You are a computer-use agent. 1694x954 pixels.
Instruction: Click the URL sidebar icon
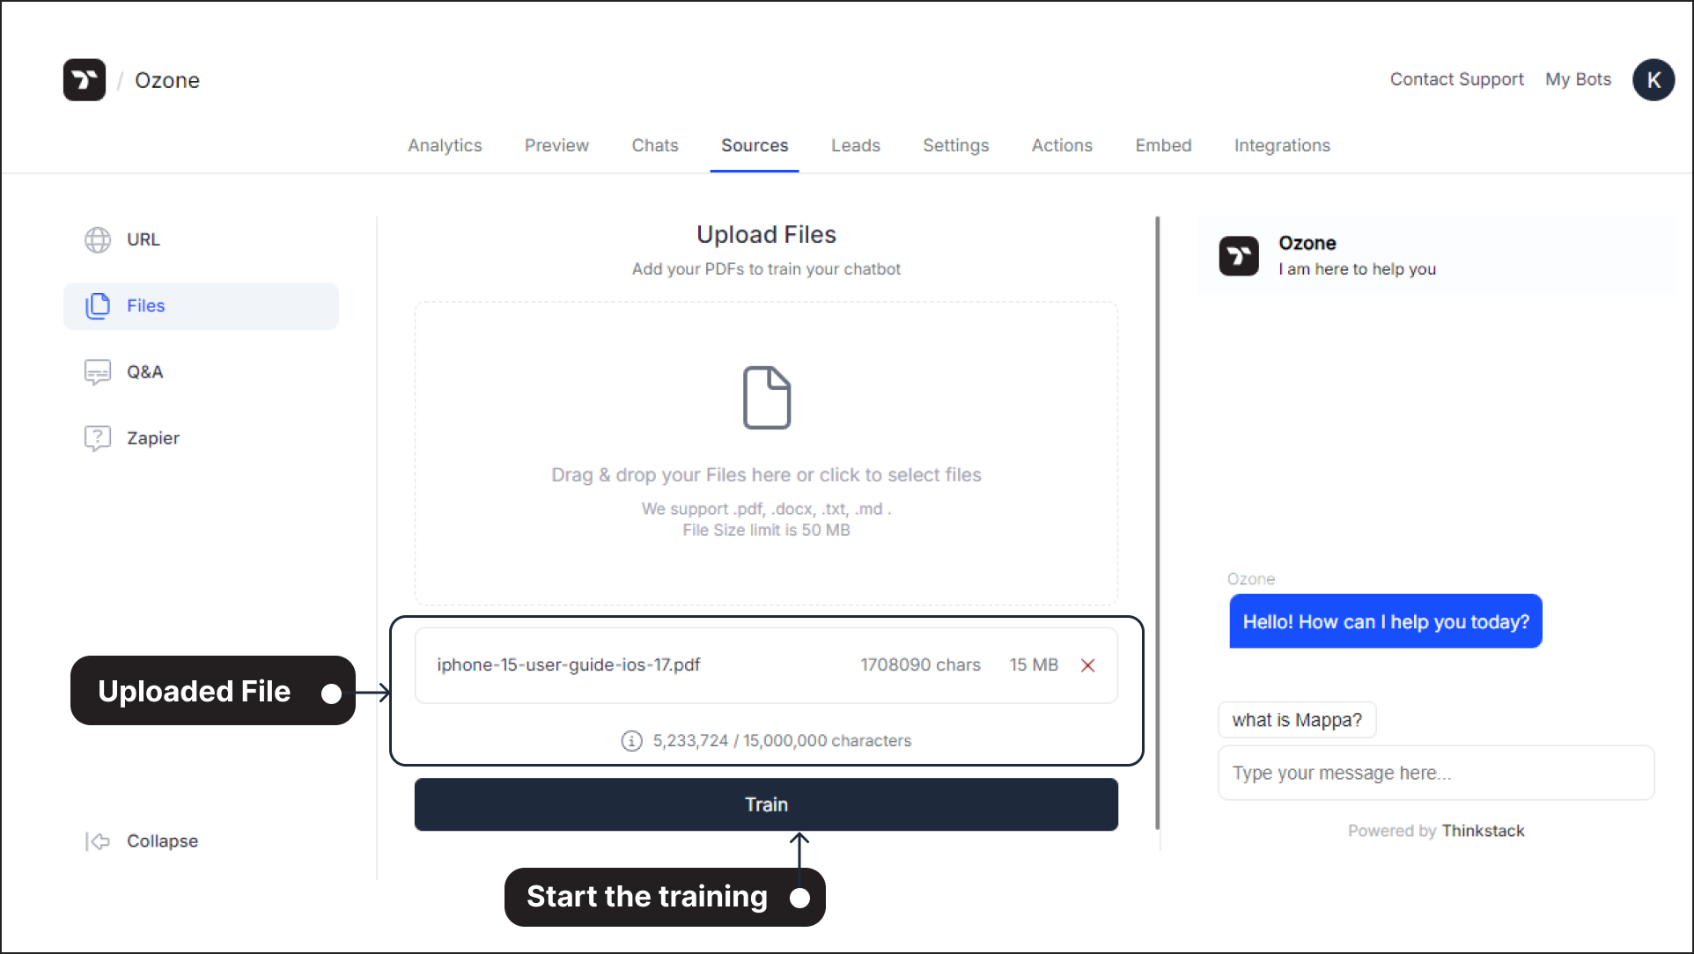(99, 239)
